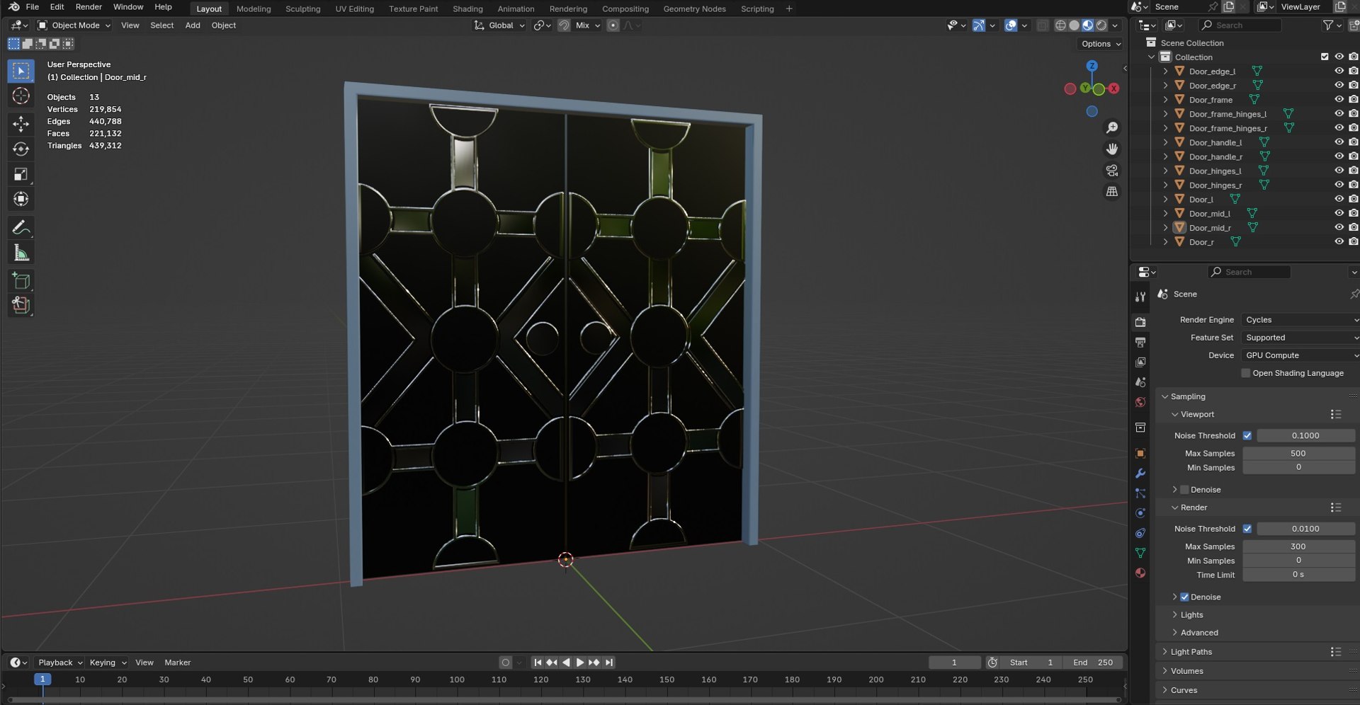Image resolution: width=1360 pixels, height=705 pixels.
Task: Switch to rendered viewport shading
Action: [x=1101, y=25]
